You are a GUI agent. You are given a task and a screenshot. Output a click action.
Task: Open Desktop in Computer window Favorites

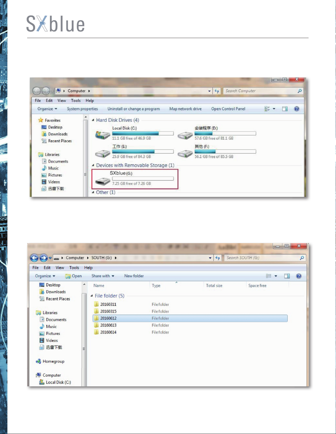pyautogui.click(x=52, y=127)
